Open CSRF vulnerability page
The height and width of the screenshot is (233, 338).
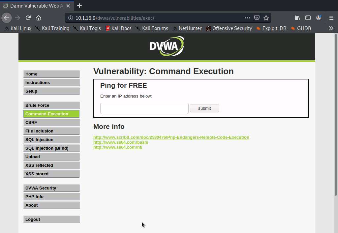click(x=51, y=122)
